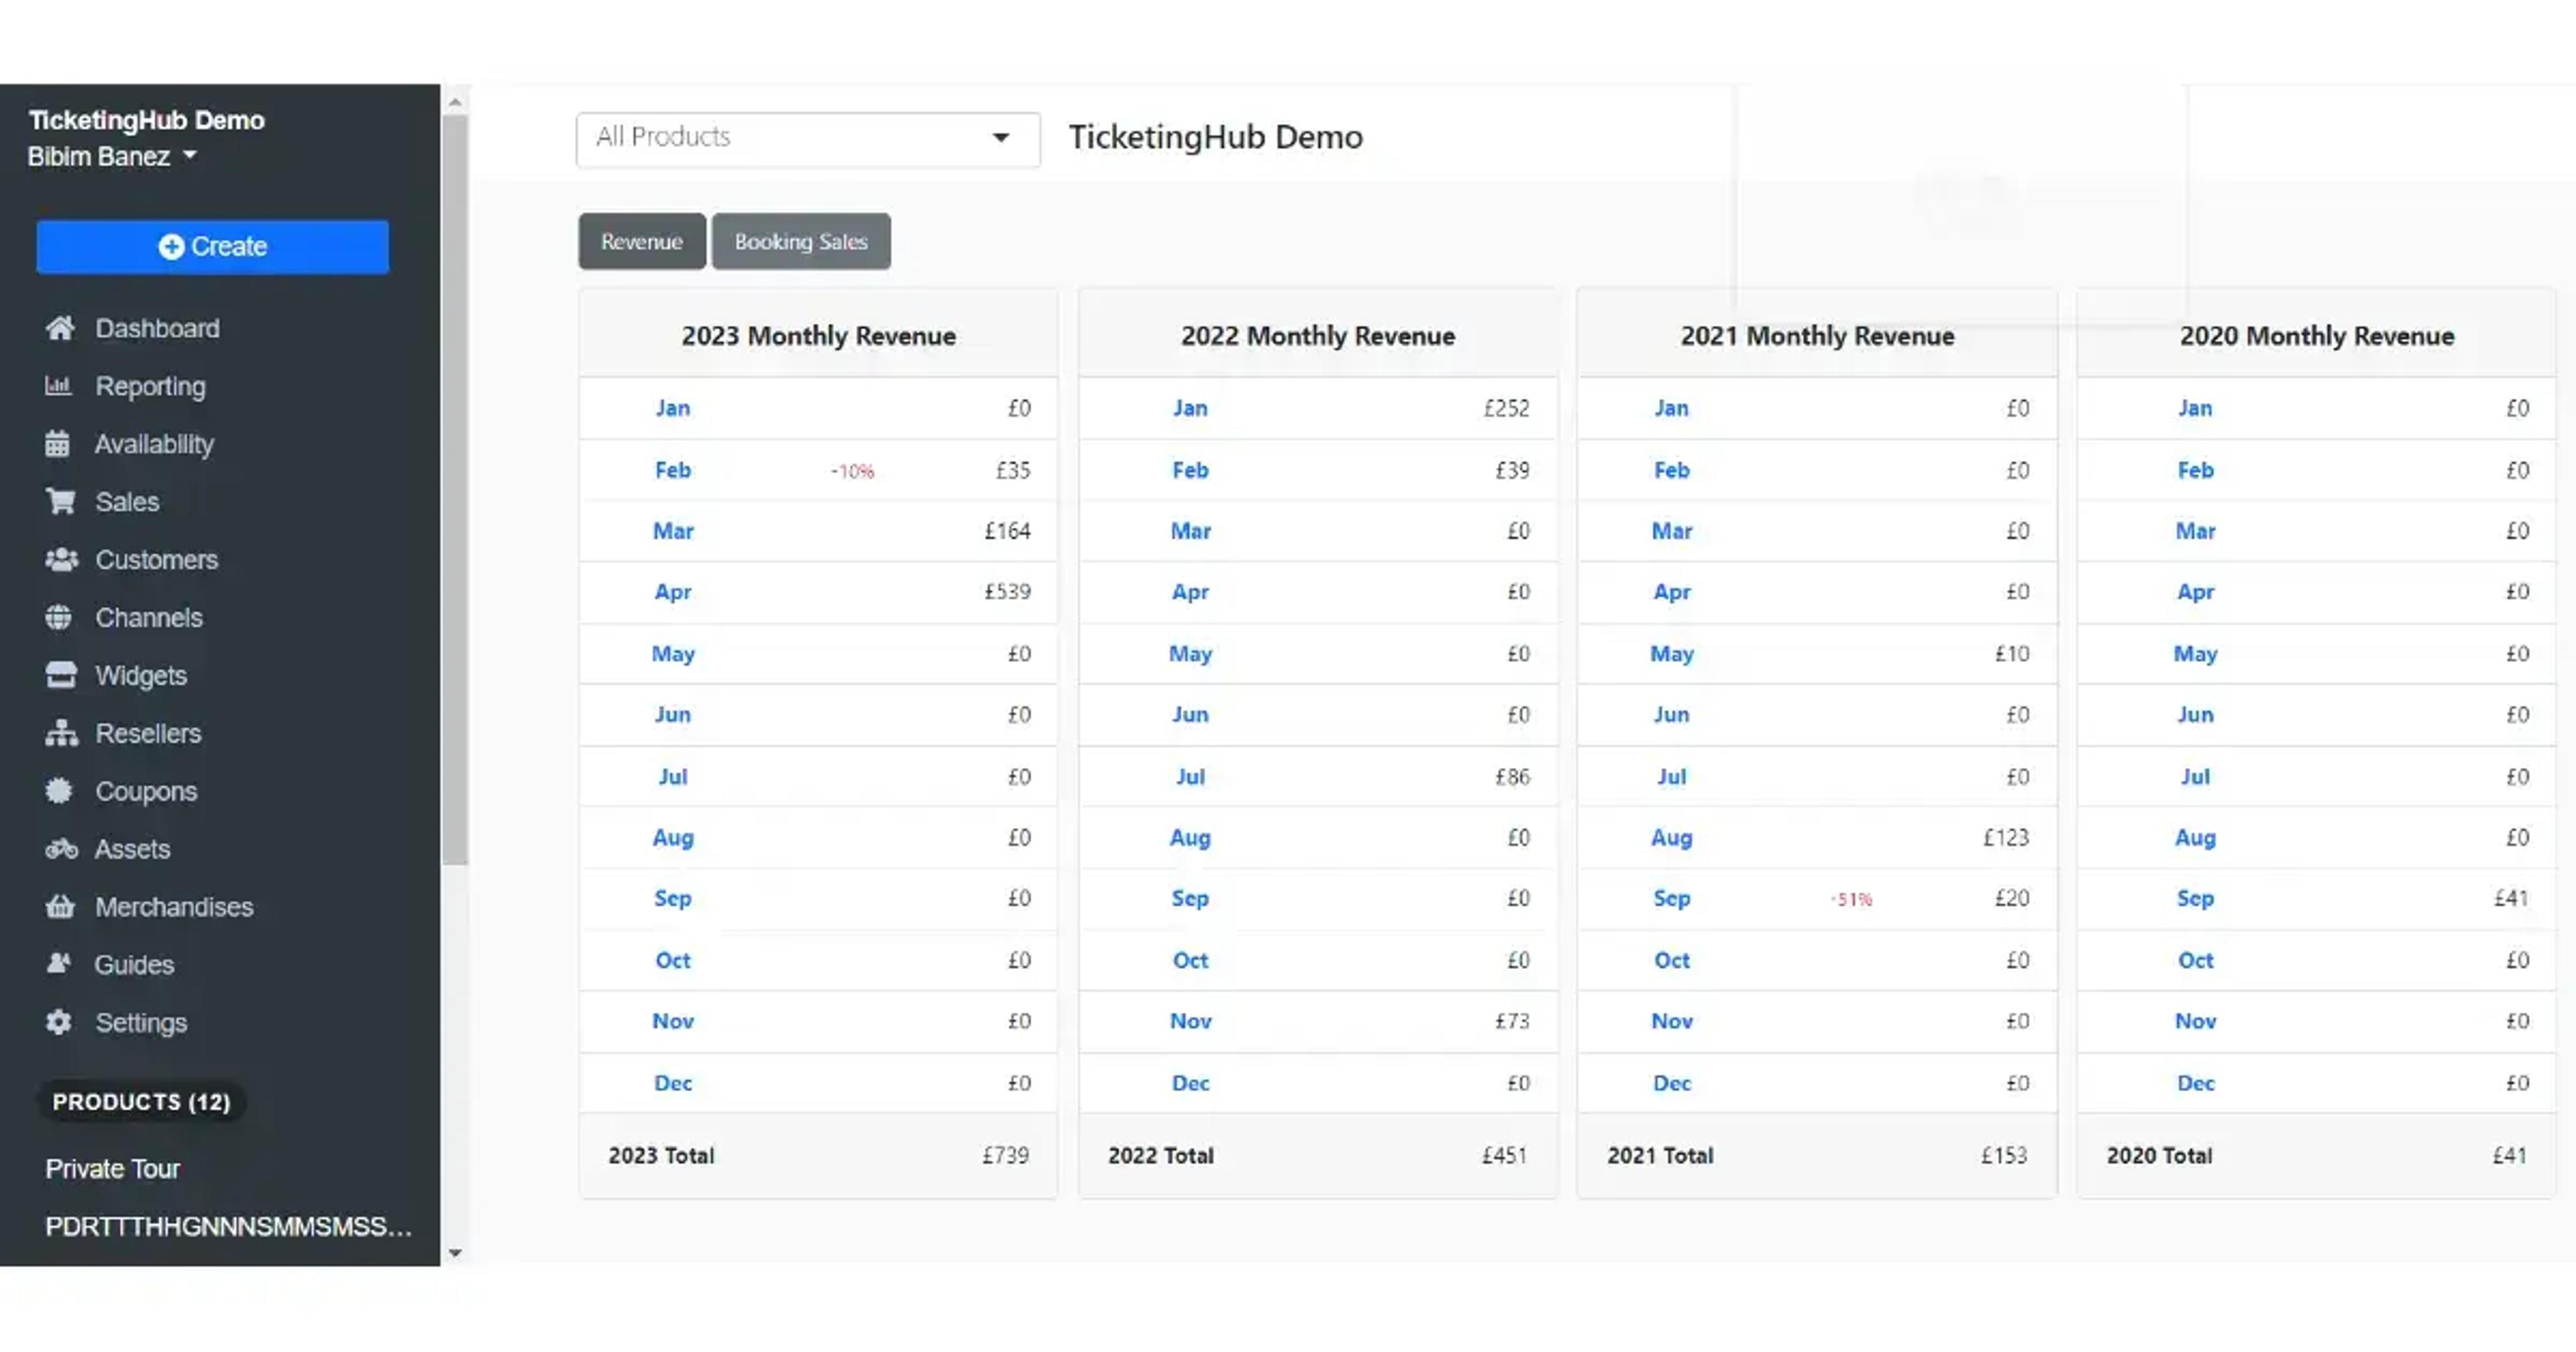This screenshot has width=2576, height=1352.
Task: Open Jul in 2022 Monthly Revenue
Action: coord(1190,776)
